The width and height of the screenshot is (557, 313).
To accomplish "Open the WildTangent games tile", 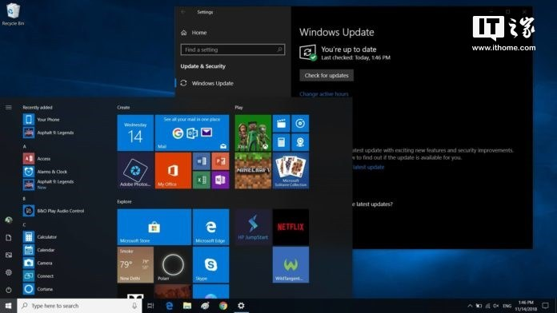I will pos(291,265).
